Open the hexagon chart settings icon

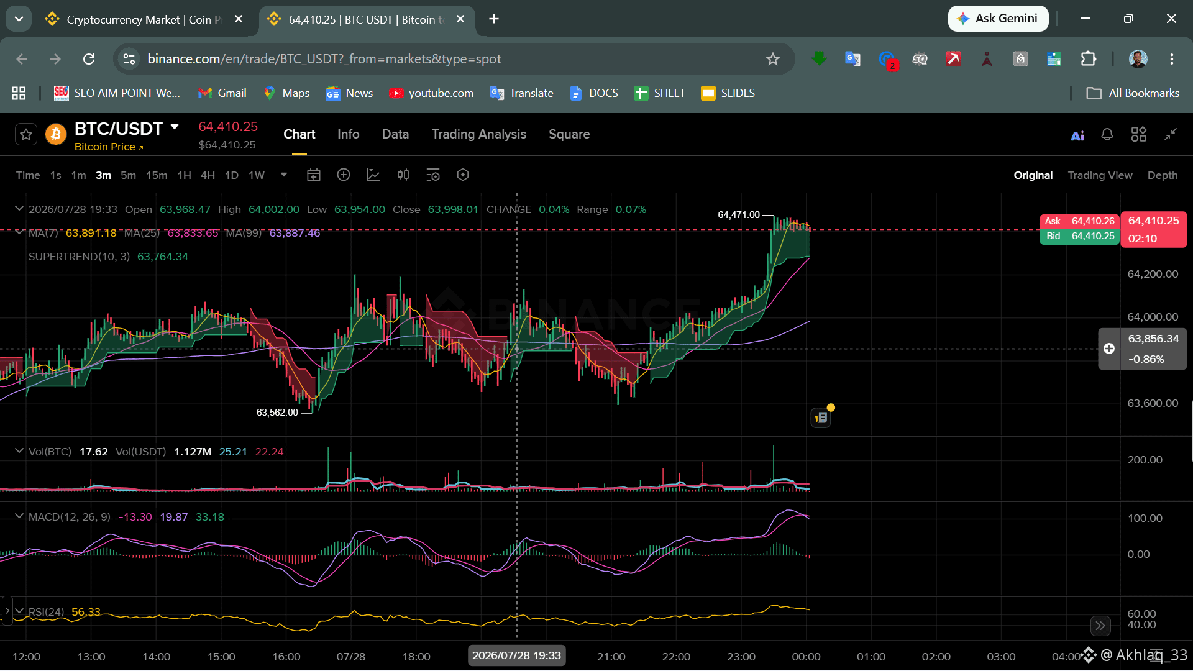click(463, 175)
